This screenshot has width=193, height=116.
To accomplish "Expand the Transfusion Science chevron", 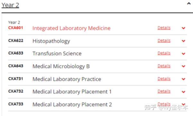I will (x=183, y=53).
